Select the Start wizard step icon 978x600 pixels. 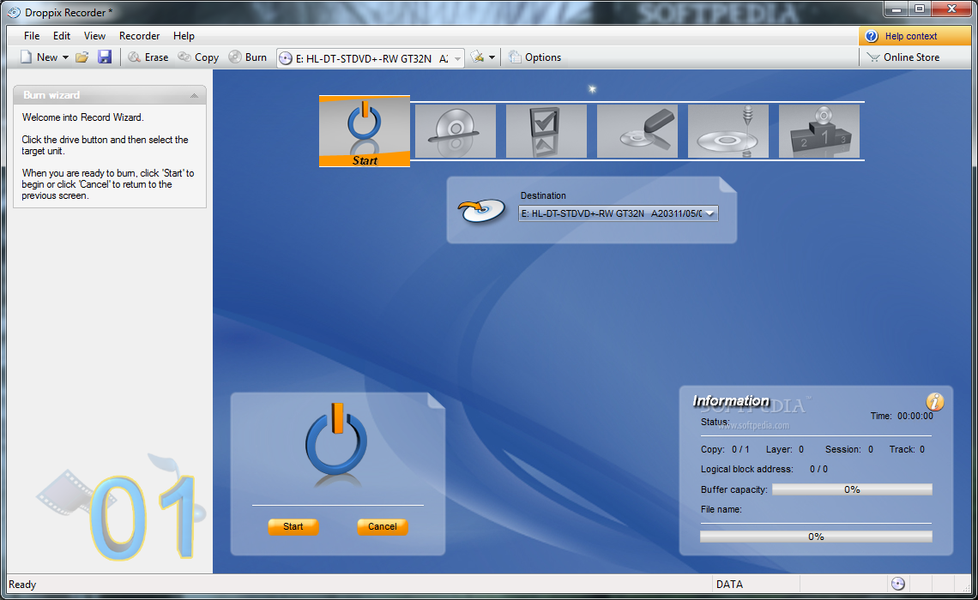point(365,131)
